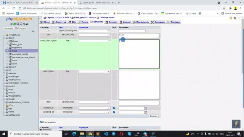Submit the form with Вперед button
244x137 pixels.
tap(154, 116)
